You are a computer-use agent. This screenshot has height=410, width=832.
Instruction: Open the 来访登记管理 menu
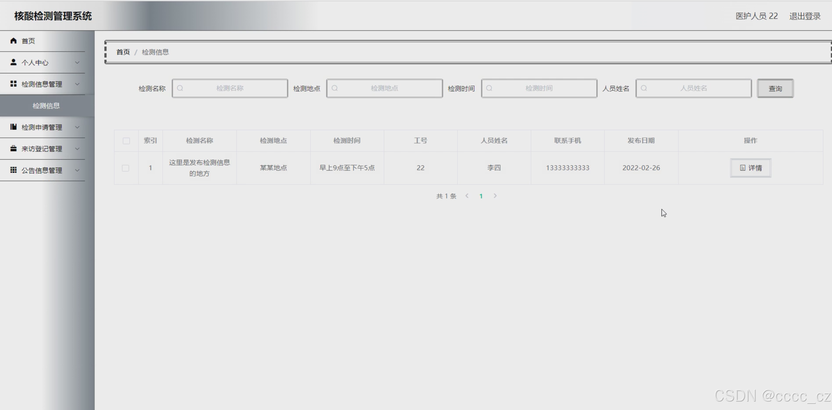42,149
